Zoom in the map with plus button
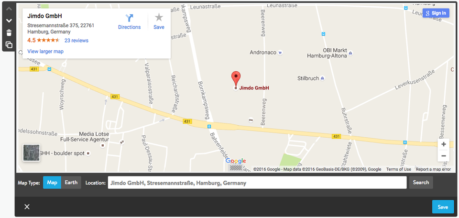The height and width of the screenshot is (218, 459). (444, 144)
